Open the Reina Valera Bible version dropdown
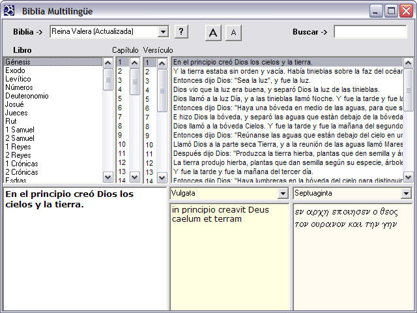The height and width of the screenshot is (313, 417). click(163, 32)
